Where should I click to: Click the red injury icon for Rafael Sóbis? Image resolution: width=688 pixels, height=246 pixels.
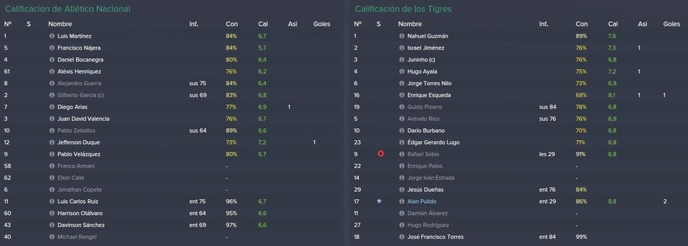pos(380,154)
